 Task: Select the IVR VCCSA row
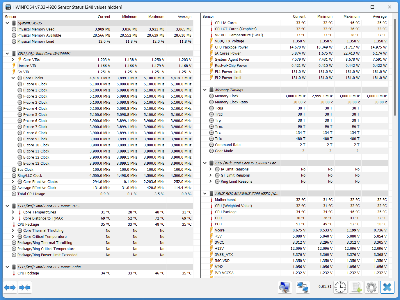click(295, 273)
